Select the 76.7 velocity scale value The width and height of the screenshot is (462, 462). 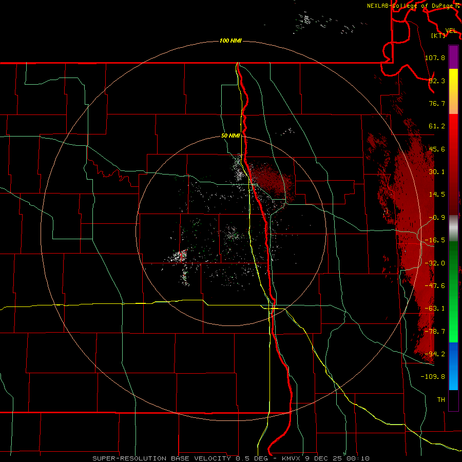[x=437, y=103]
